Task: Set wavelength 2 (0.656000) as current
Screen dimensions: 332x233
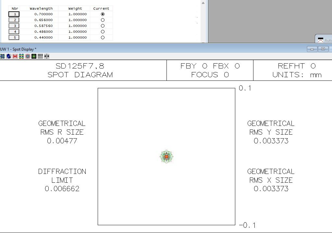Action: [x=103, y=20]
